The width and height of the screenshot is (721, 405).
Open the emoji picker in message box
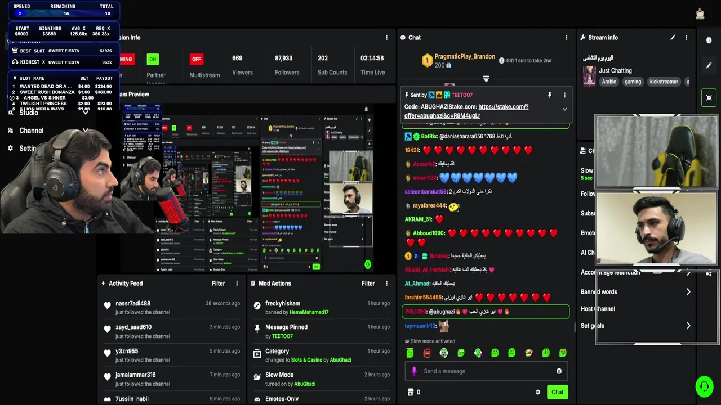tap(559, 371)
